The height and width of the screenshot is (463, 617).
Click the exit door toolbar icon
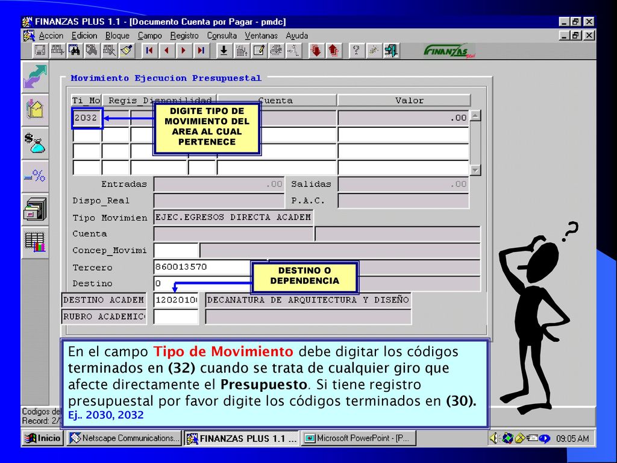pos(391,51)
